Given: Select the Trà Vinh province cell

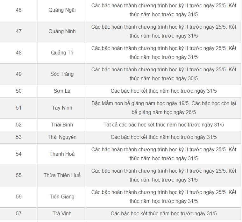Looking at the screenshot, I should point(62,214).
